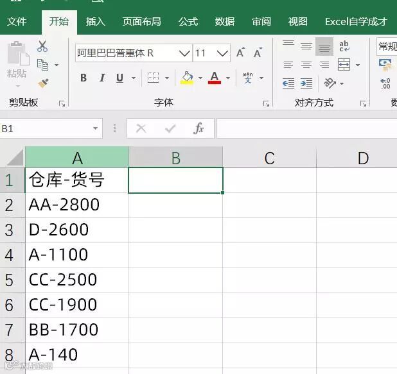Click the fx Insert Function icon
Viewport: 397px width, 374px height.
(x=198, y=128)
